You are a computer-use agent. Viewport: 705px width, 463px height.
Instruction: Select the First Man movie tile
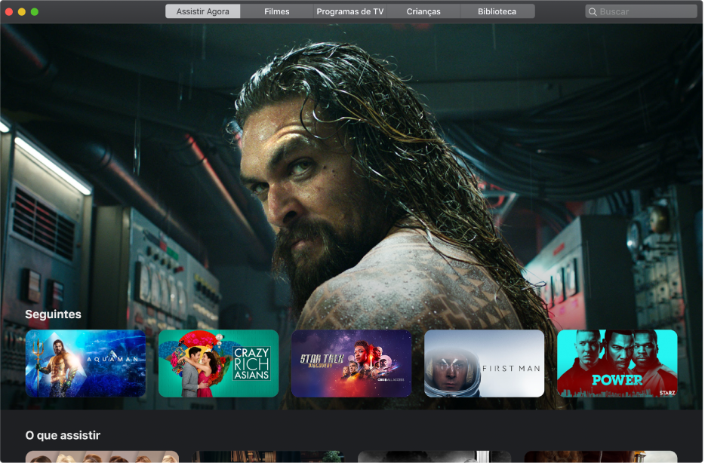point(484,363)
